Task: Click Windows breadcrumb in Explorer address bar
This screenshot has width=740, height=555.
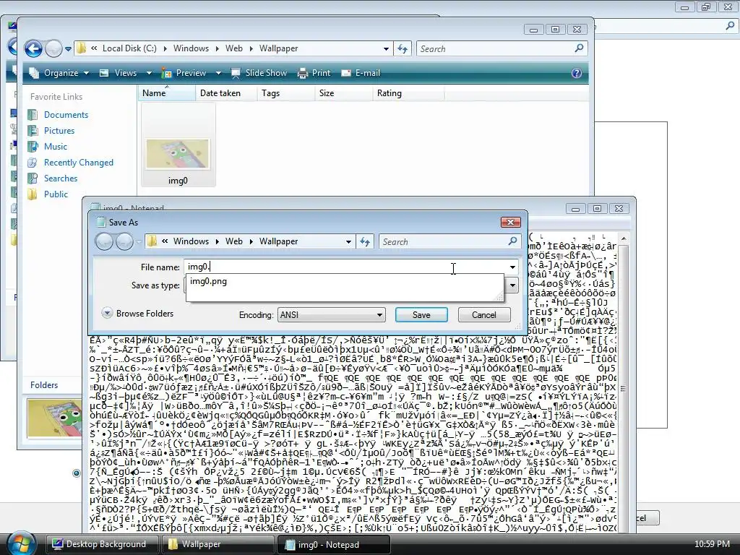Action: [191, 48]
